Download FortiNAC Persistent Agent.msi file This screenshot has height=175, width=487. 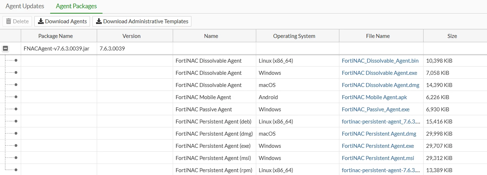tap(378, 158)
